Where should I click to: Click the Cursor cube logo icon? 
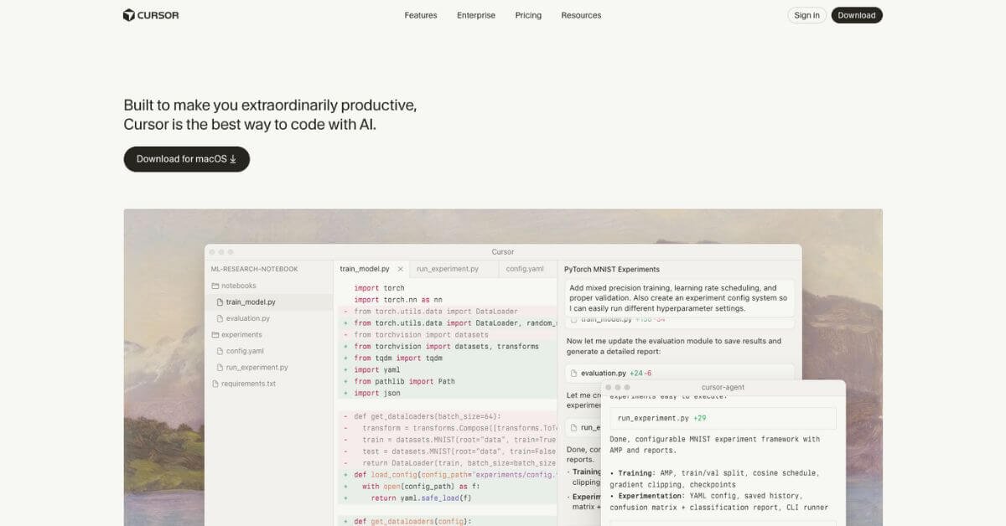(129, 15)
